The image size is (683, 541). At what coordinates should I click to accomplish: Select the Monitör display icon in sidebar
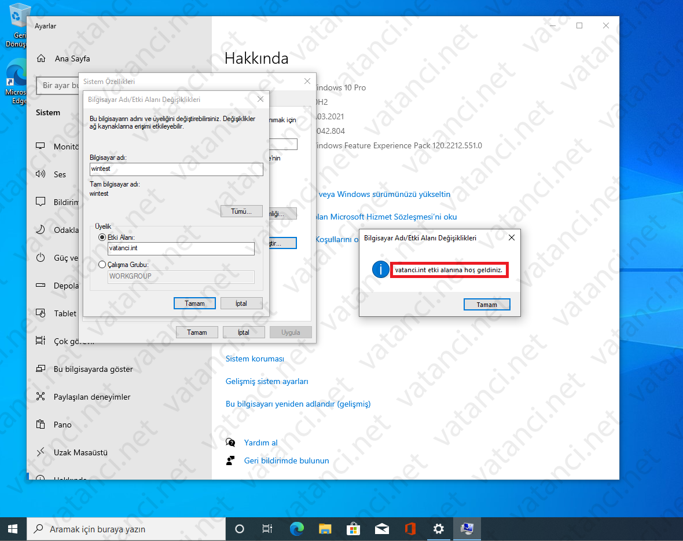click(39, 147)
